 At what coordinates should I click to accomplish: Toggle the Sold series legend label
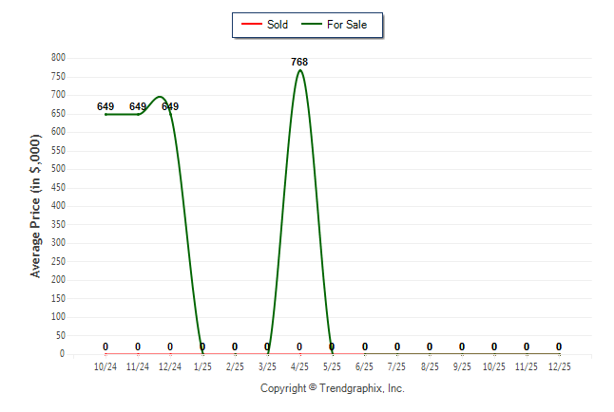click(x=278, y=25)
